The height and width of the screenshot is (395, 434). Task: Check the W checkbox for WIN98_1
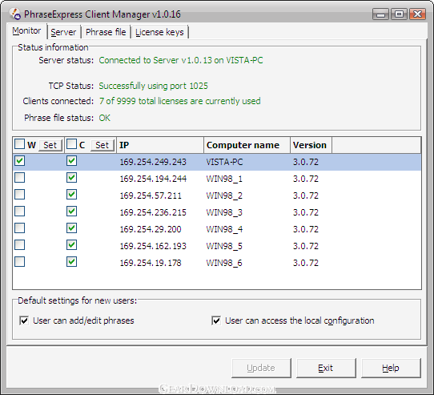tap(20, 178)
